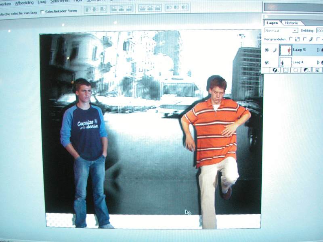Toggle visibility of Laag 4 layer
Screen dimensions: 323x242
tap(266, 63)
